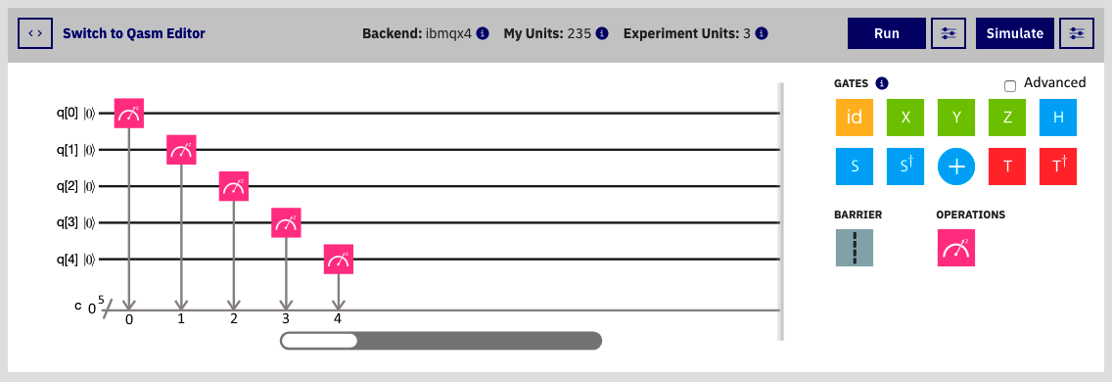Enable the Advanced gates checkbox
Image resolution: width=1112 pixels, height=382 pixels.
(x=1010, y=86)
